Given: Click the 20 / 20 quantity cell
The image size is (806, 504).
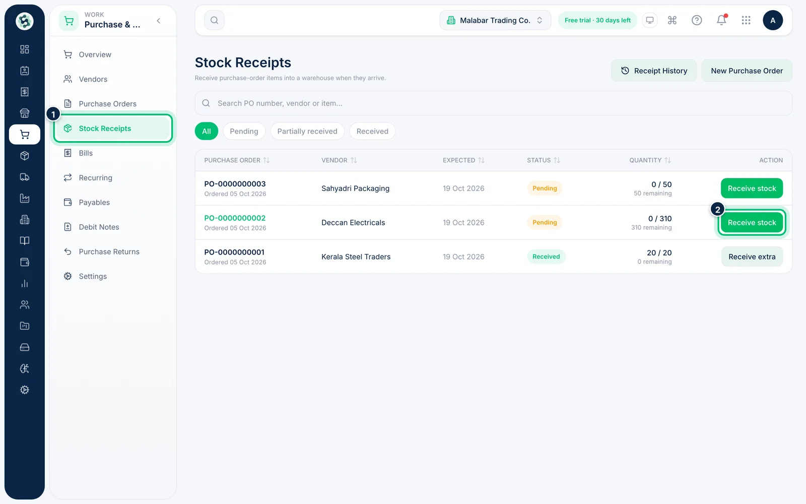Looking at the screenshot, I should [659, 253].
